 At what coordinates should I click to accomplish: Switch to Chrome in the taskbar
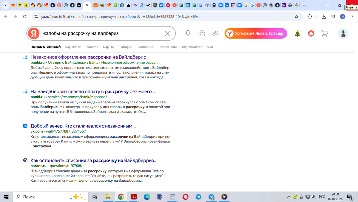(121, 197)
